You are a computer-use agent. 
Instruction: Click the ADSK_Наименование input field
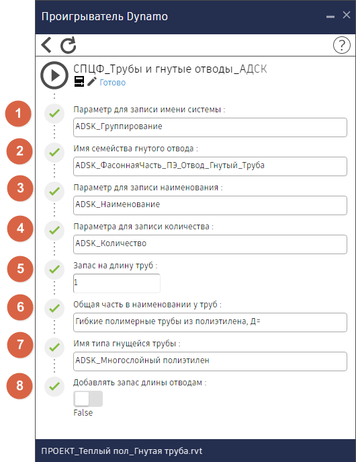tap(210, 205)
